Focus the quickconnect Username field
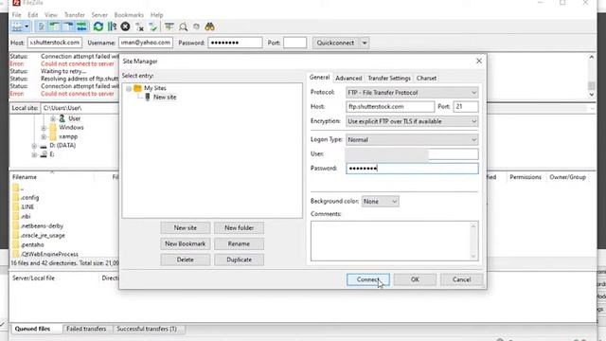 pos(146,43)
